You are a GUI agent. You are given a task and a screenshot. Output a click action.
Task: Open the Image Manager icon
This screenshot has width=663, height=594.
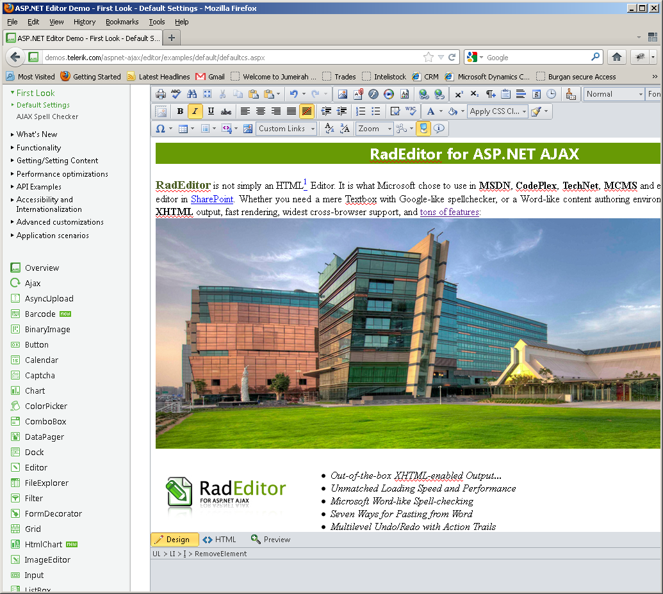click(x=343, y=94)
